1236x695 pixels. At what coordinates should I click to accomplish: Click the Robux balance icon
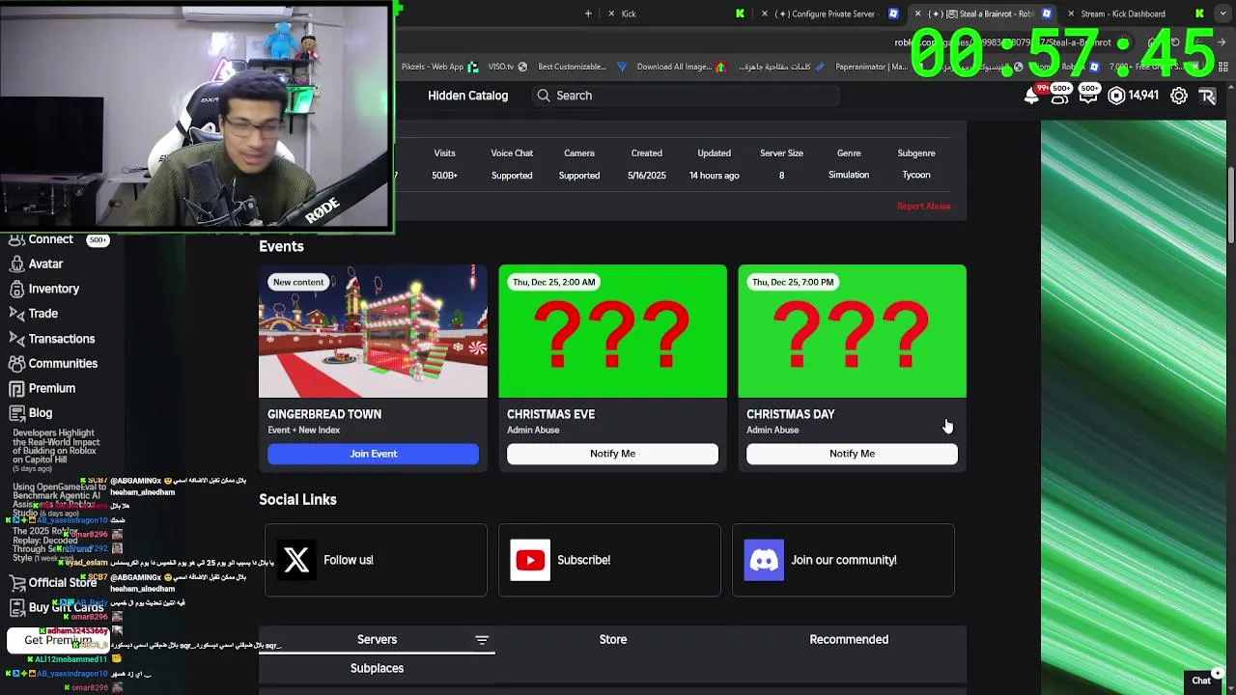1116,96
